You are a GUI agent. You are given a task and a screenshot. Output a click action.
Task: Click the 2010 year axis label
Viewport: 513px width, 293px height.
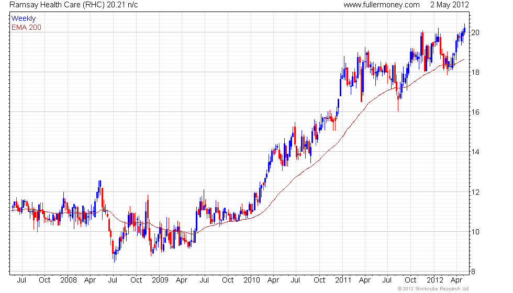click(x=252, y=280)
